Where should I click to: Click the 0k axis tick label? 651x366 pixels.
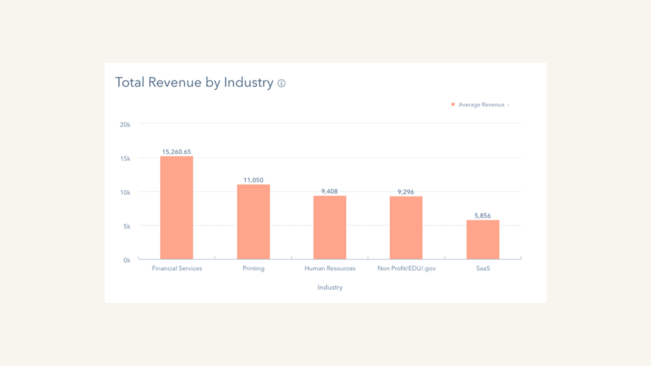(x=127, y=260)
